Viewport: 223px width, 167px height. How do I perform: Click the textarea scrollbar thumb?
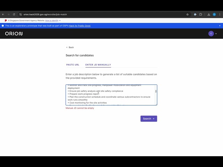(156, 91)
